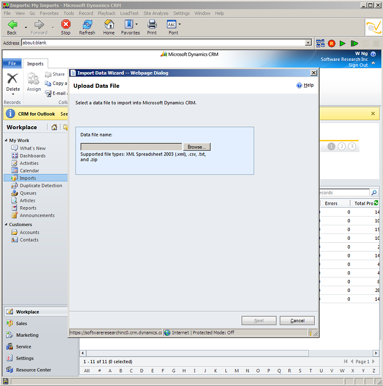The image size is (383, 386).
Task: Open Duplicate Detection in sidebar
Action: tap(41, 185)
